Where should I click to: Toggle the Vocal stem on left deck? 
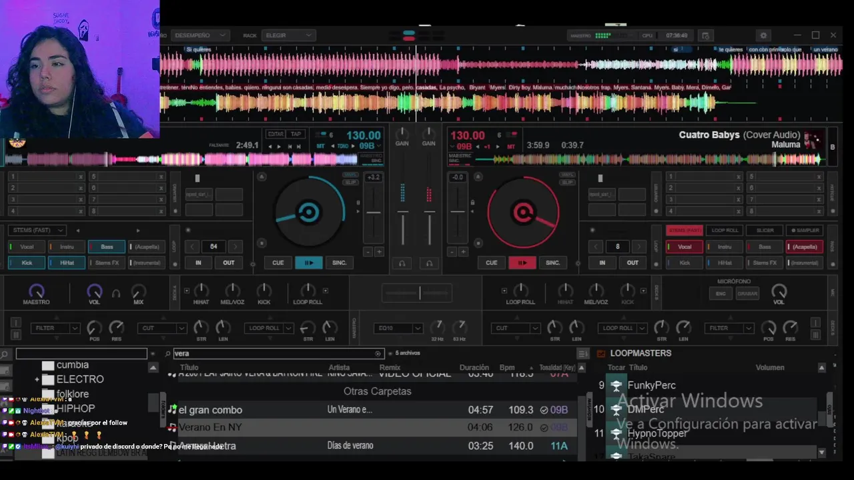(27, 247)
